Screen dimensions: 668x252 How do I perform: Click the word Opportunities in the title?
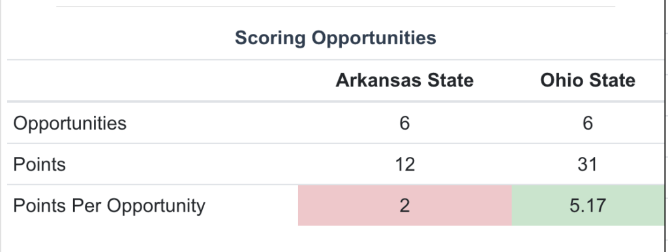374,38
